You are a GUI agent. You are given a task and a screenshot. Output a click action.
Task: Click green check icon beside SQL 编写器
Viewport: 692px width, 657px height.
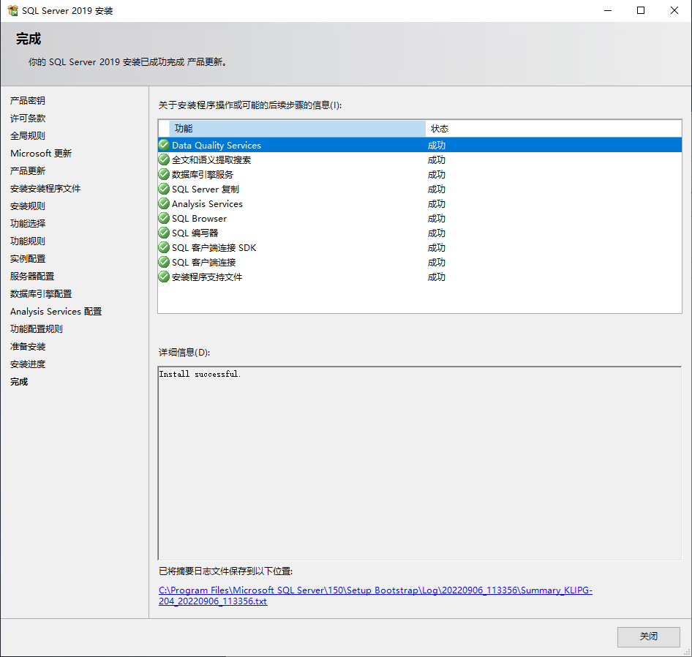tap(164, 233)
